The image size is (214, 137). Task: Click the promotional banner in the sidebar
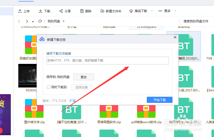coord(5,115)
